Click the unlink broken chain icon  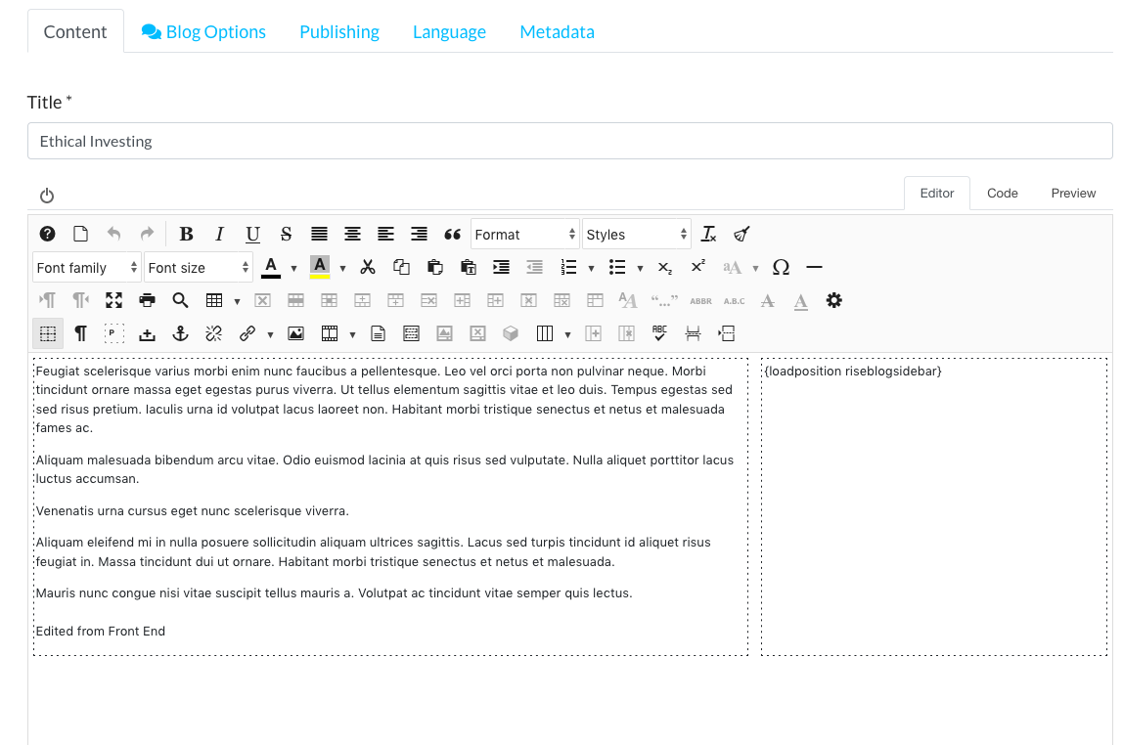[213, 332]
